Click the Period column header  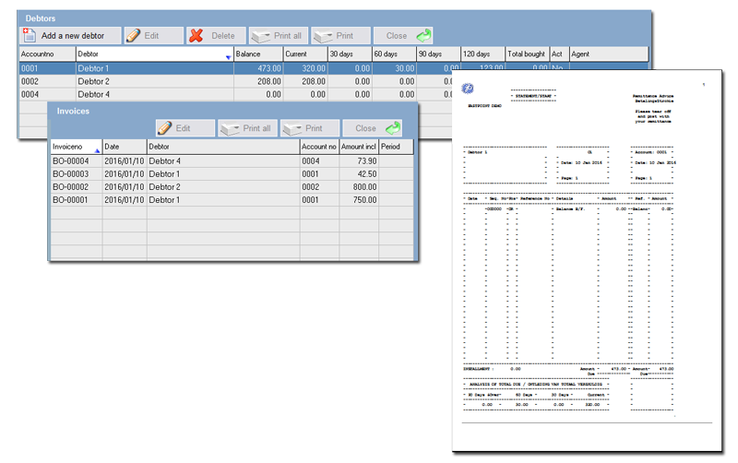pyautogui.click(x=396, y=147)
